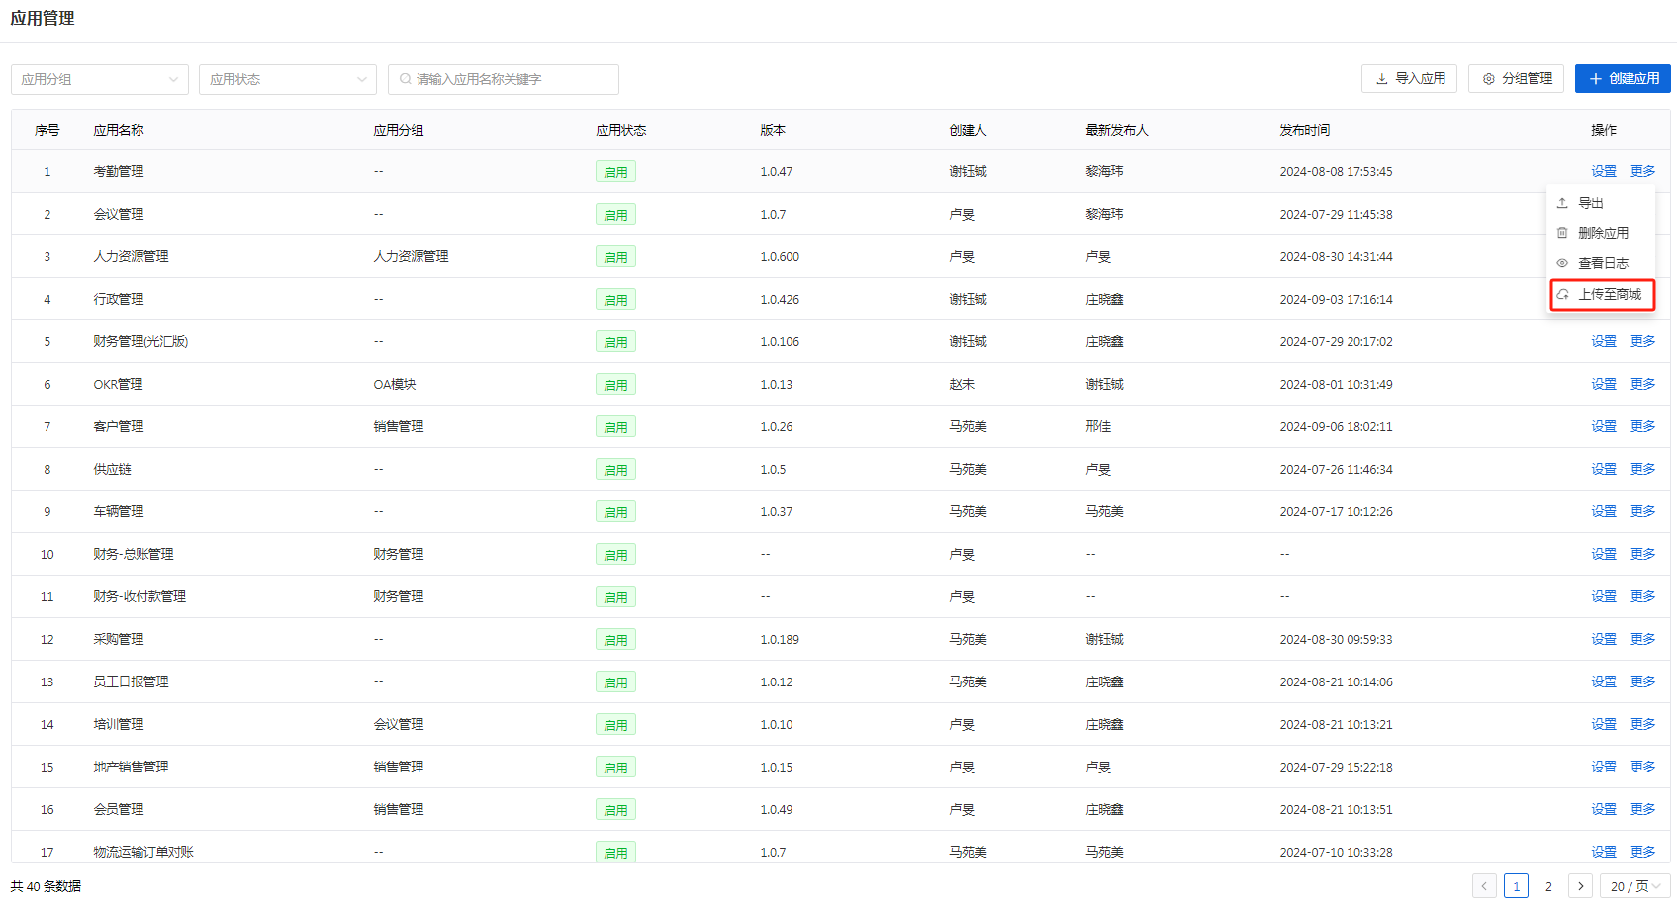Open the 应用分组 filter dropdown
This screenshot has height=908, width=1677.
pos(99,79)
